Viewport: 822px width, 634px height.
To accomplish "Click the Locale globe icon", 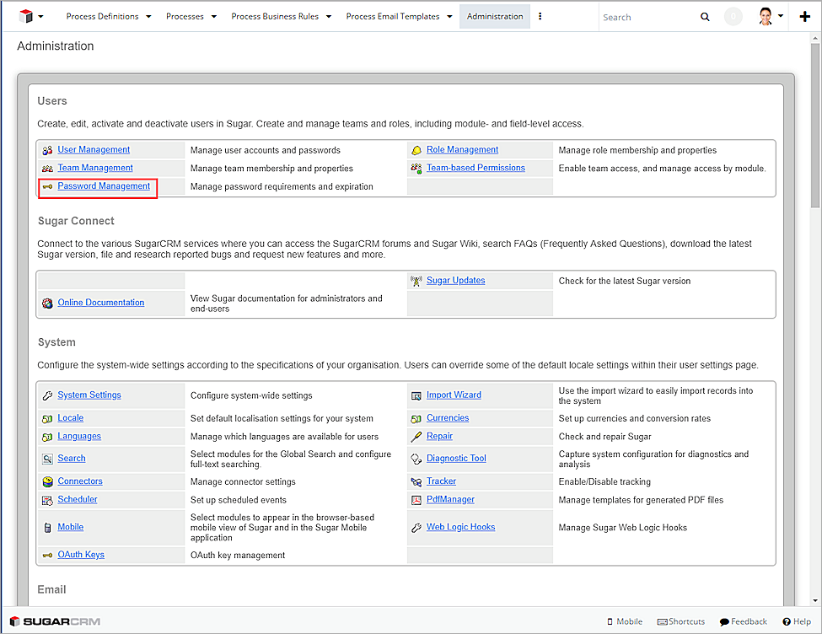I will (x=46, y=417).
